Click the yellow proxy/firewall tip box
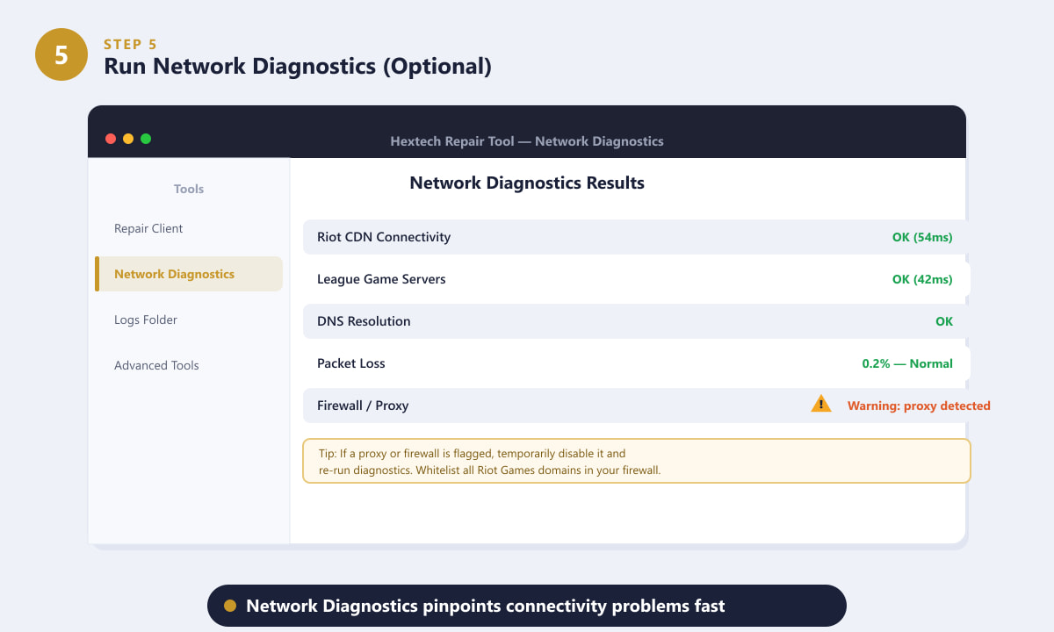Image resolution: width=1054 pixels, height=632 pixels. click(x=637, y=461)
